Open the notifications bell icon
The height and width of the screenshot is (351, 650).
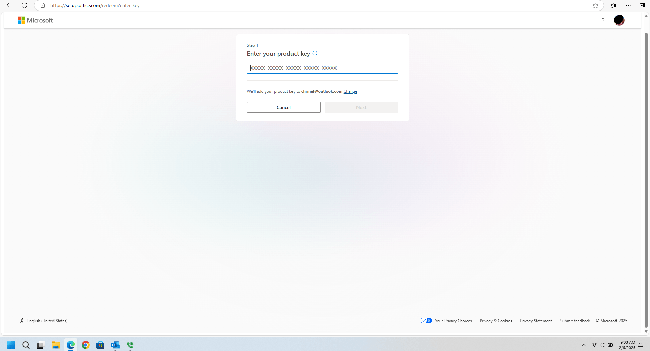click(641, 345)
